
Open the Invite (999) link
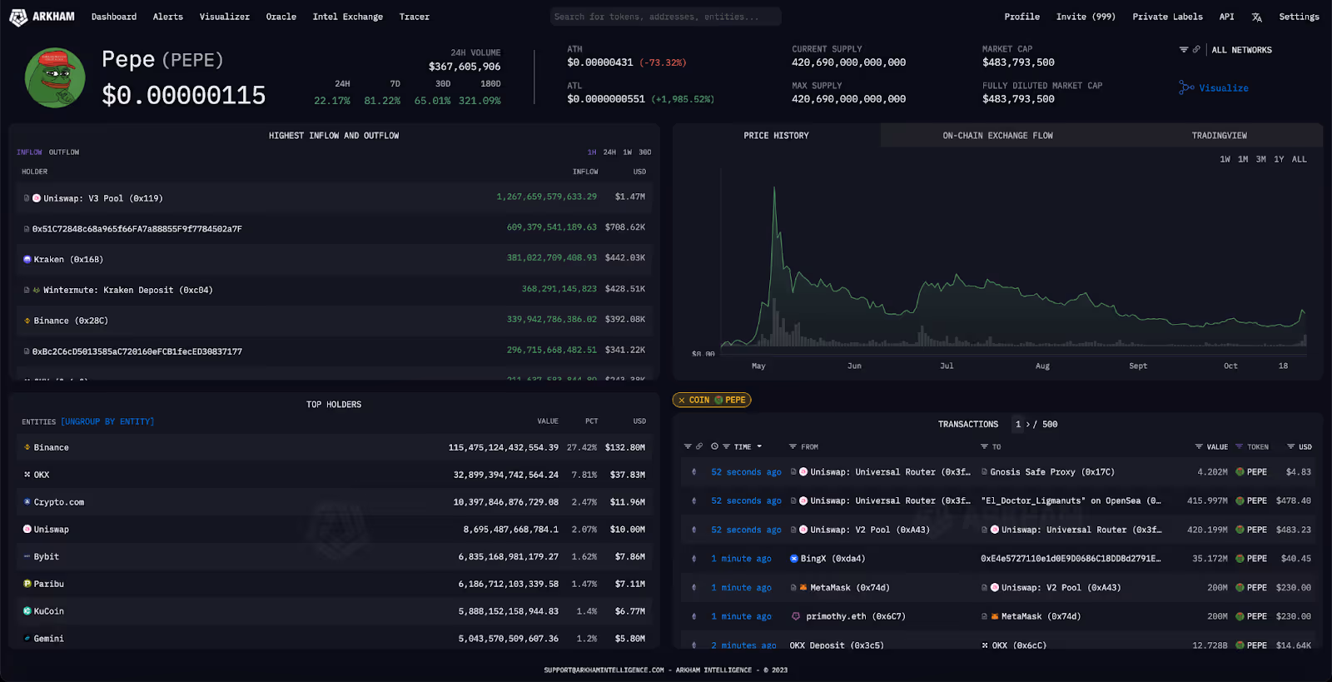click(1086, 17)
